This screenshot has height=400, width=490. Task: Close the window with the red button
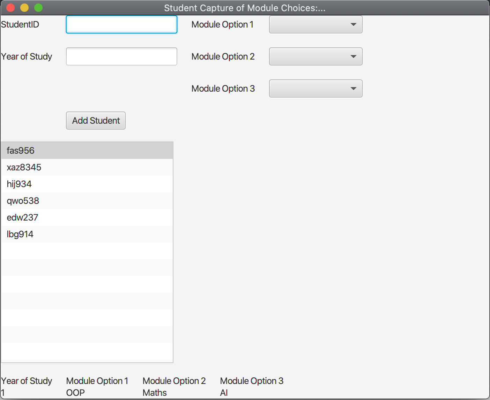(10, 8)
